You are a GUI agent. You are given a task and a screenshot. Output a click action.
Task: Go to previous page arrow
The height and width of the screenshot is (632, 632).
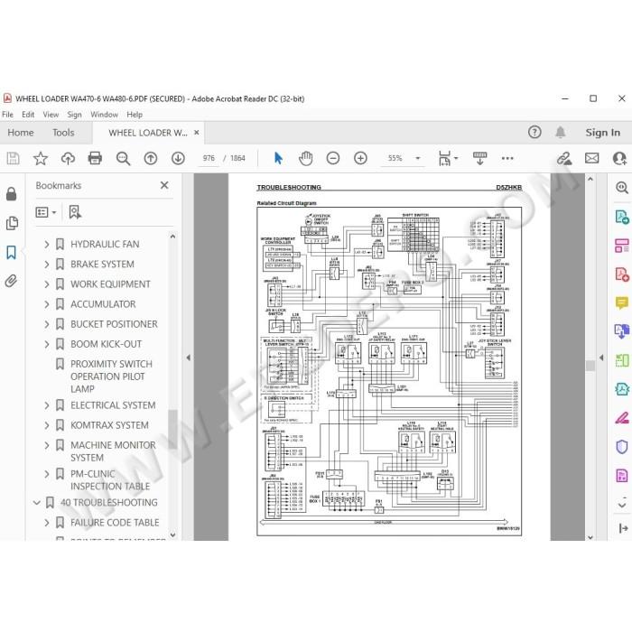click(x=151, y=158)
